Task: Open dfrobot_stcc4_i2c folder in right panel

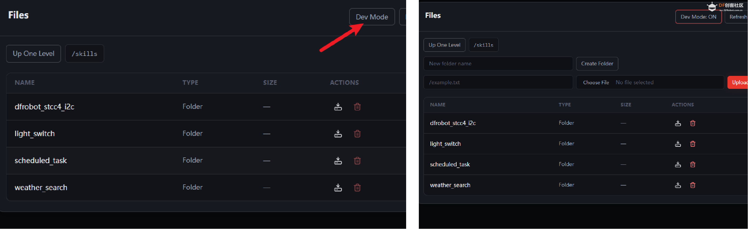Action: click(453, 123)
